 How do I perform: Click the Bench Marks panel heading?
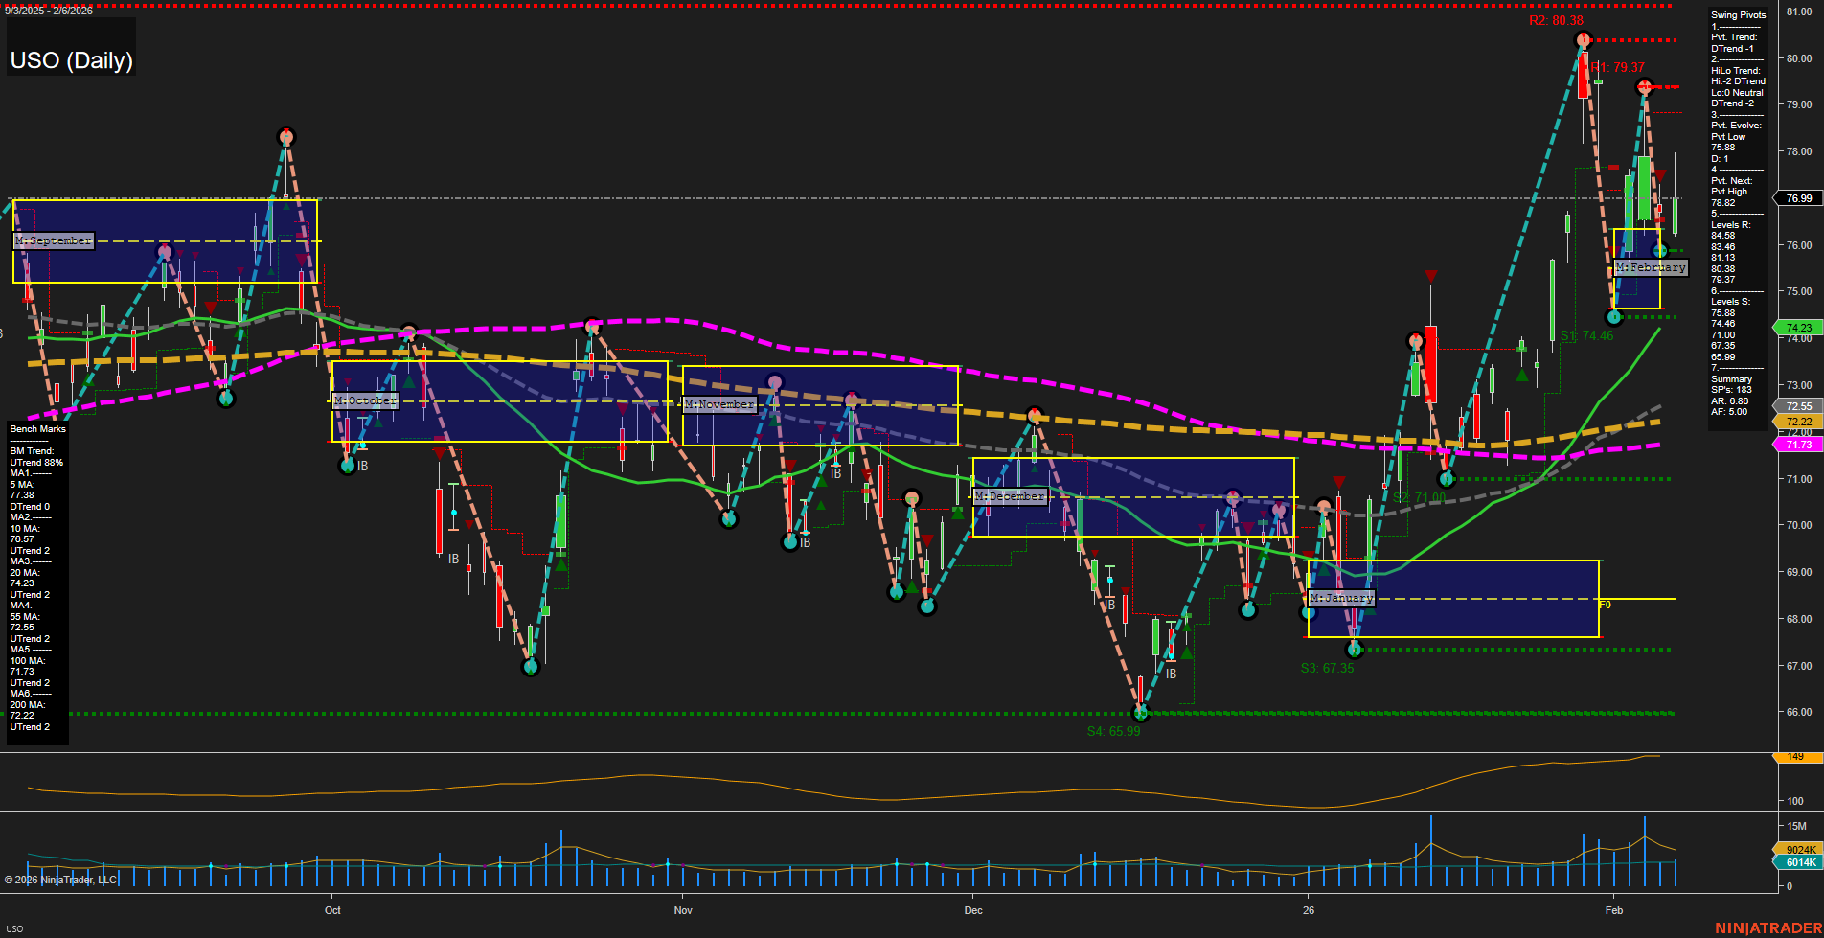(38, 429)
